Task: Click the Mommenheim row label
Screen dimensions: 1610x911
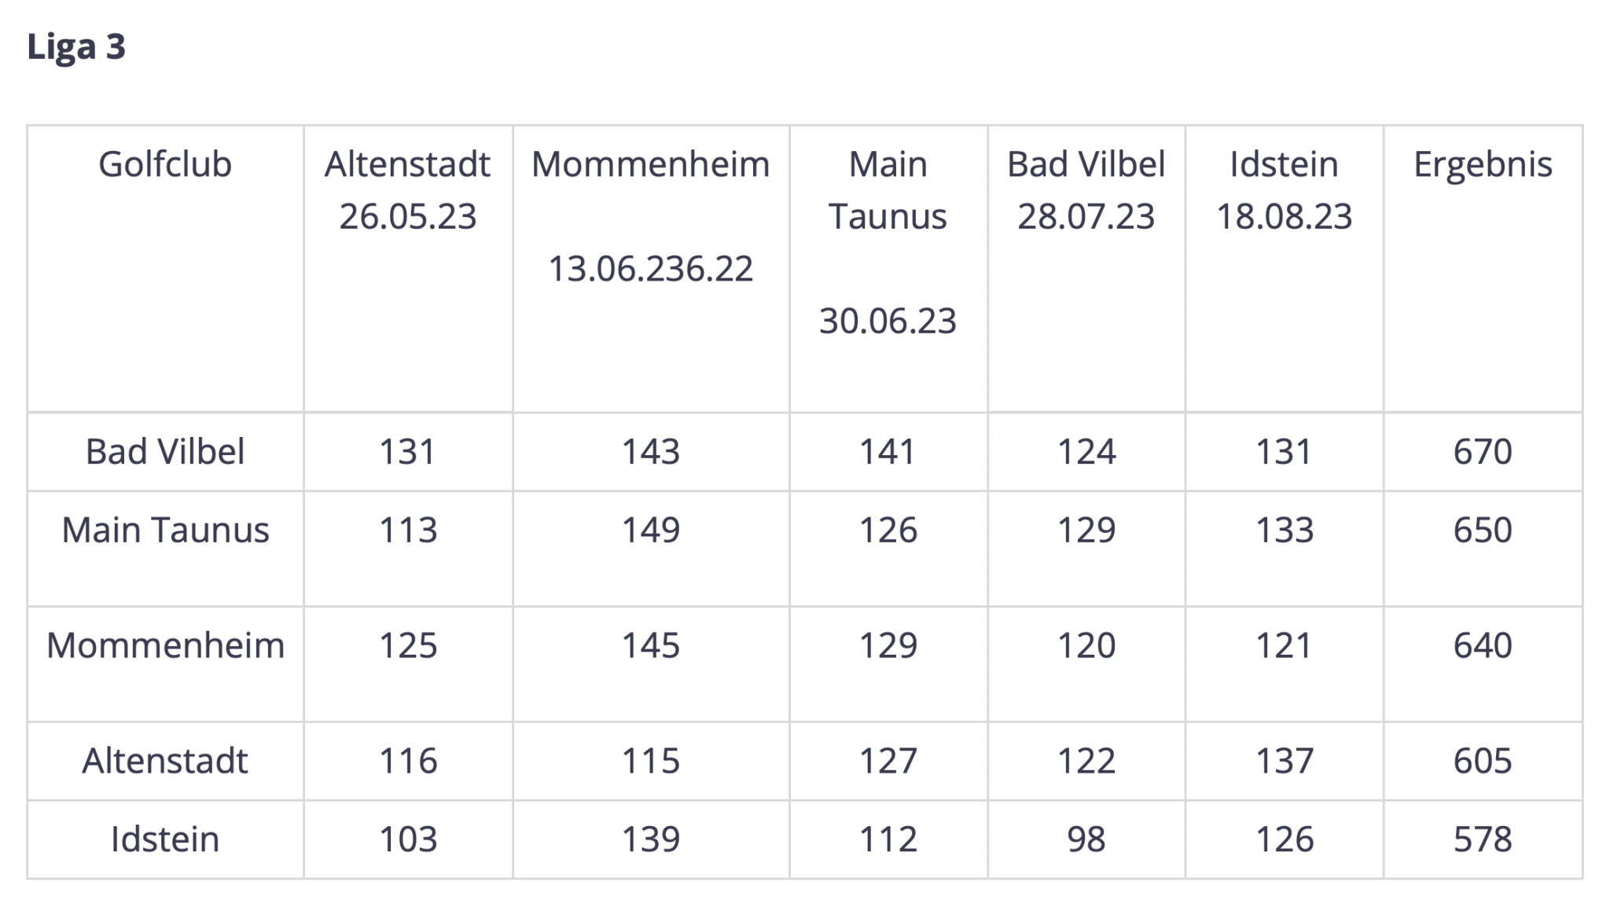Action: (x=165, y=646)
